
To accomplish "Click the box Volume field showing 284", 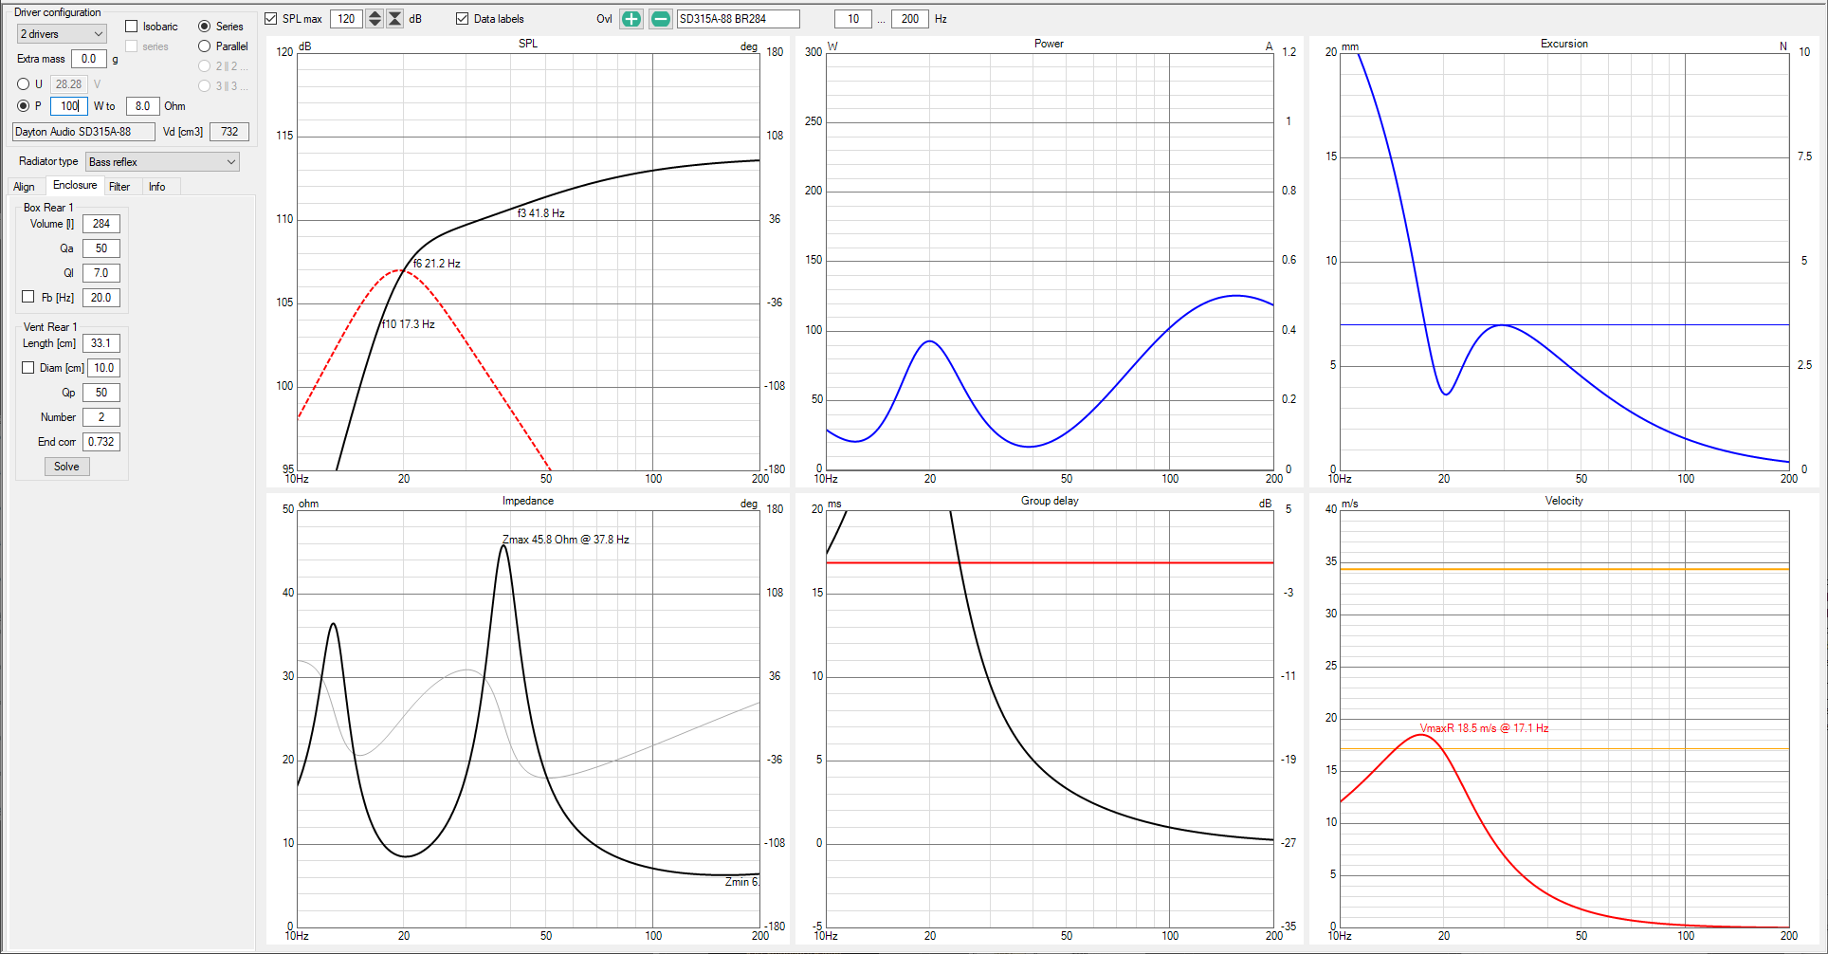I will 101,224.
